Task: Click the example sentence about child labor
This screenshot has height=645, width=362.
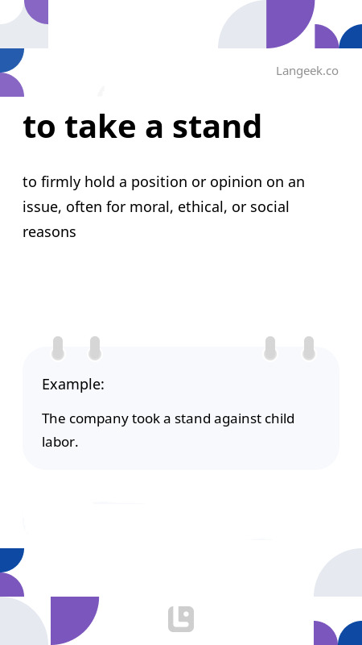Action: pyautogui.click(x=168, y=431)
